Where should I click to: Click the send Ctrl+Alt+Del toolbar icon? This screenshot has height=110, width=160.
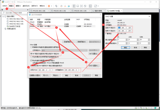[x=56, y=6]
